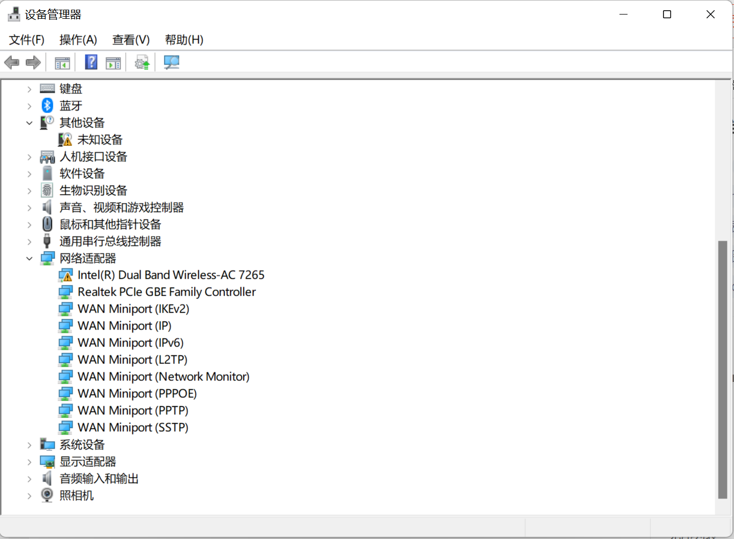This screenshot has width=734, height=539.
Task: Open the 帮助(H) menu
Action: pos(184,40)
